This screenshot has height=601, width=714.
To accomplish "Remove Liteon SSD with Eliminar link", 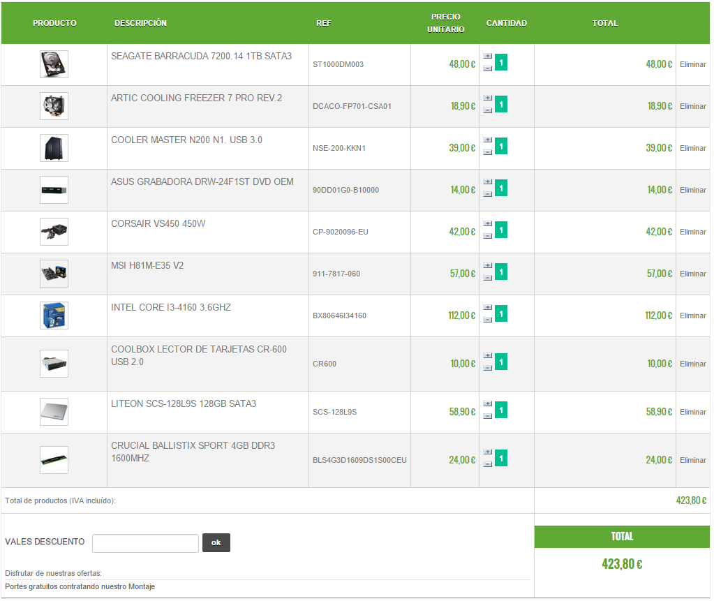I will point(692,413).
